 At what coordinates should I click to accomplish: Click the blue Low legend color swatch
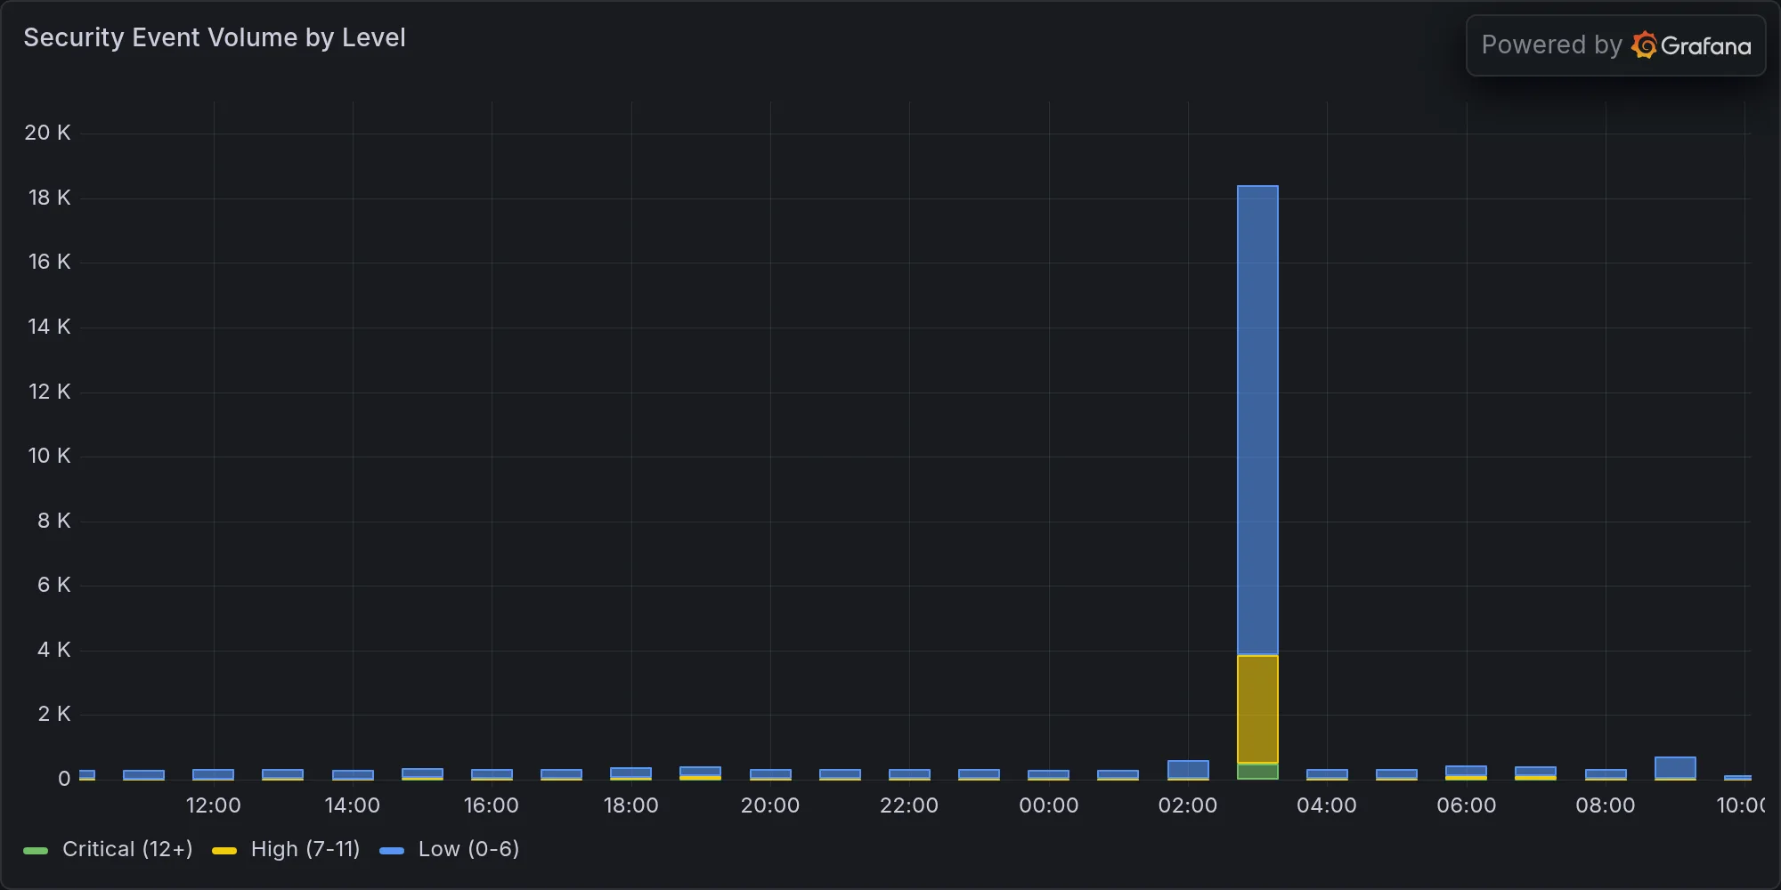(392, 851)
